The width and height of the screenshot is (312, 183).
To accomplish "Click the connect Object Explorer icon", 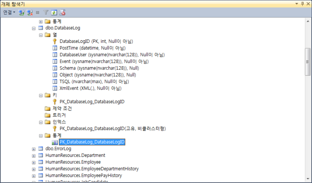I will (x=21, y=12).
